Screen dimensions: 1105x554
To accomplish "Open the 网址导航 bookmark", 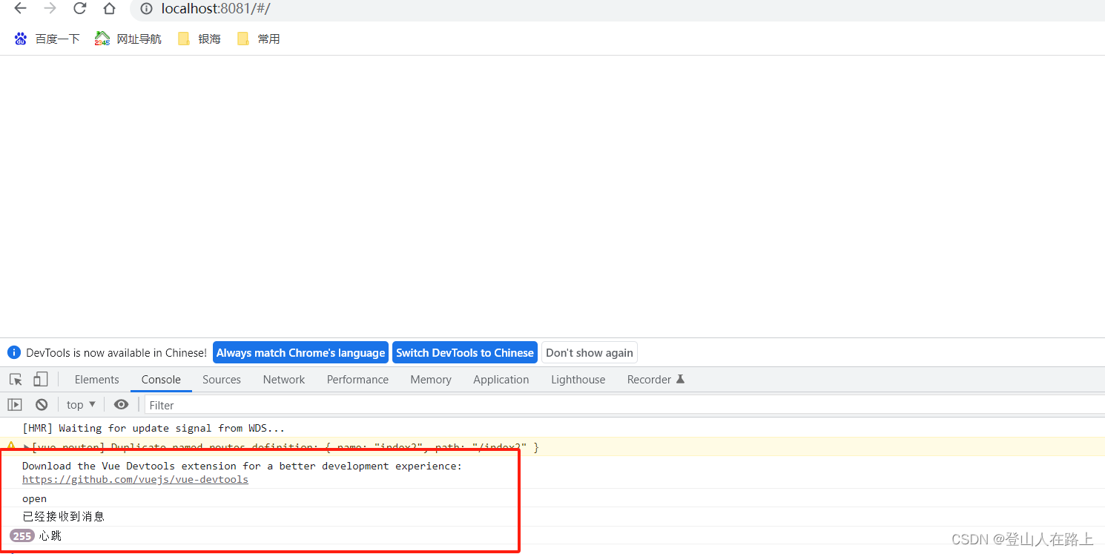I will point(128,39).
